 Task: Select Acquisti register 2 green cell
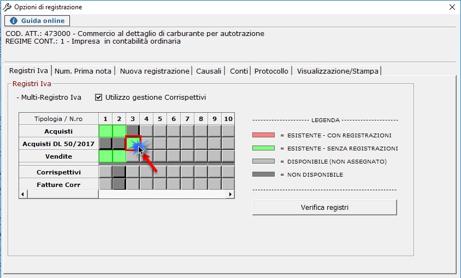click(x=119, y=131)
